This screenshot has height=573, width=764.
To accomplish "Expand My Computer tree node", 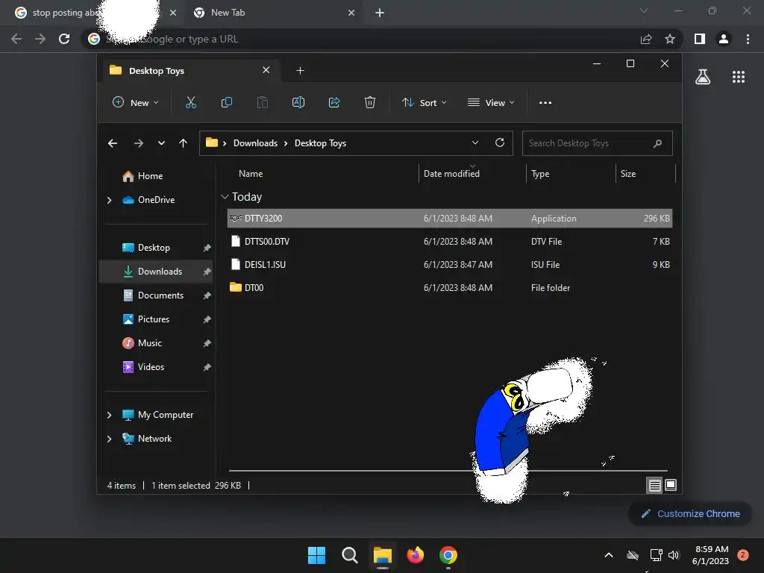I will [109, 415].
